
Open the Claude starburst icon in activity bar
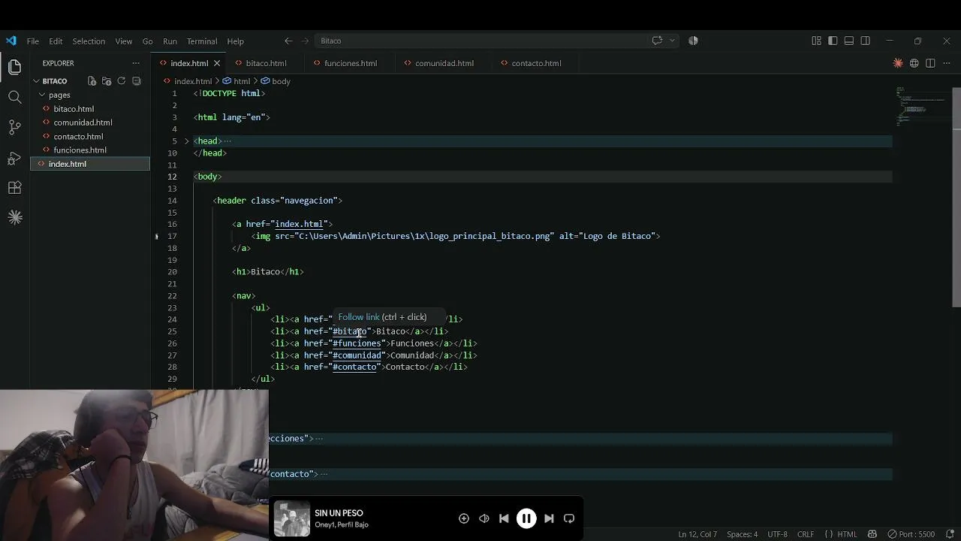point(14,218)
